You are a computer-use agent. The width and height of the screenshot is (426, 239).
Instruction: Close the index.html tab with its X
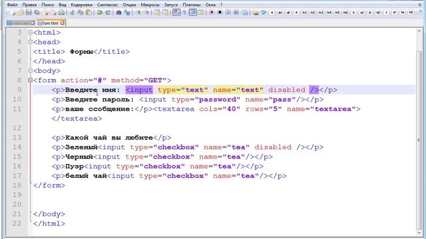tap(33, 23)
